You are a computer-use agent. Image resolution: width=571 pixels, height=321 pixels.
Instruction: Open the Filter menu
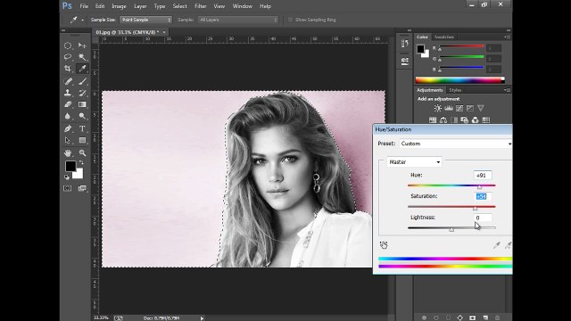pos(200,6)
